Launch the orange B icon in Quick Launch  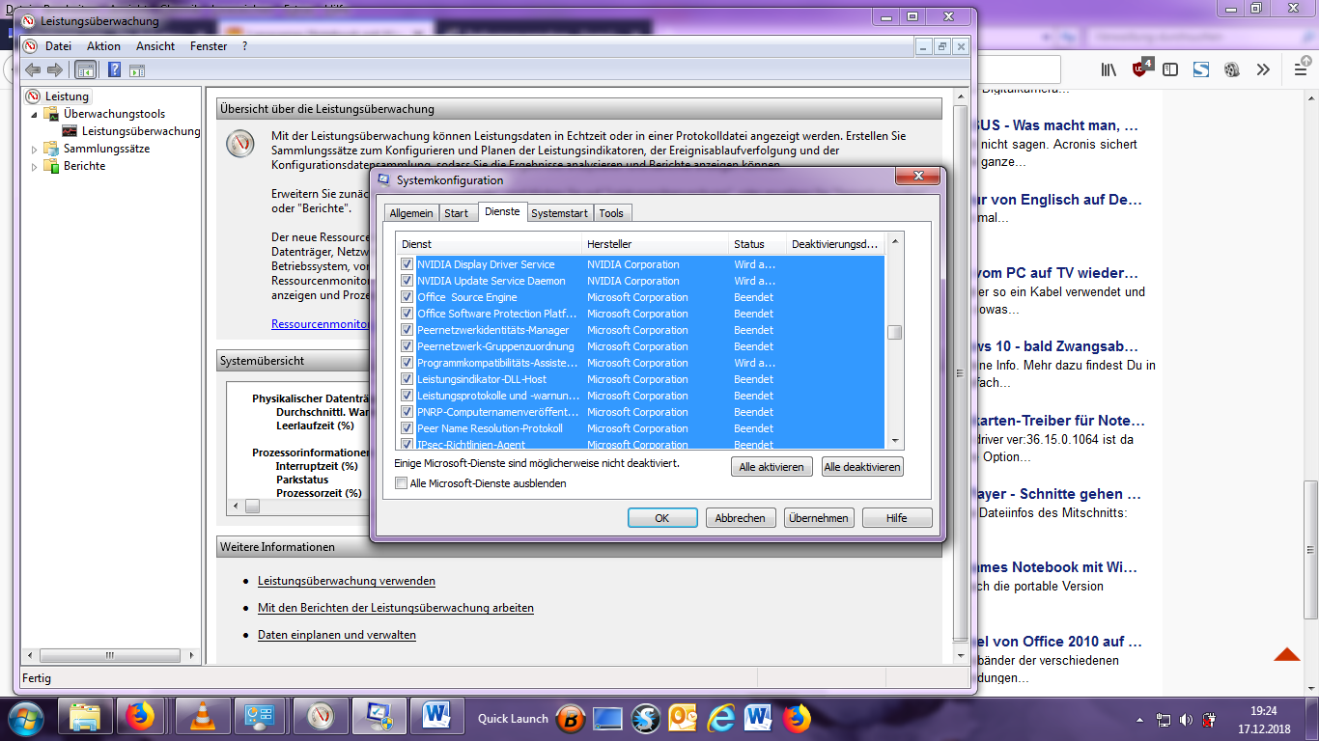pos(571,719)
